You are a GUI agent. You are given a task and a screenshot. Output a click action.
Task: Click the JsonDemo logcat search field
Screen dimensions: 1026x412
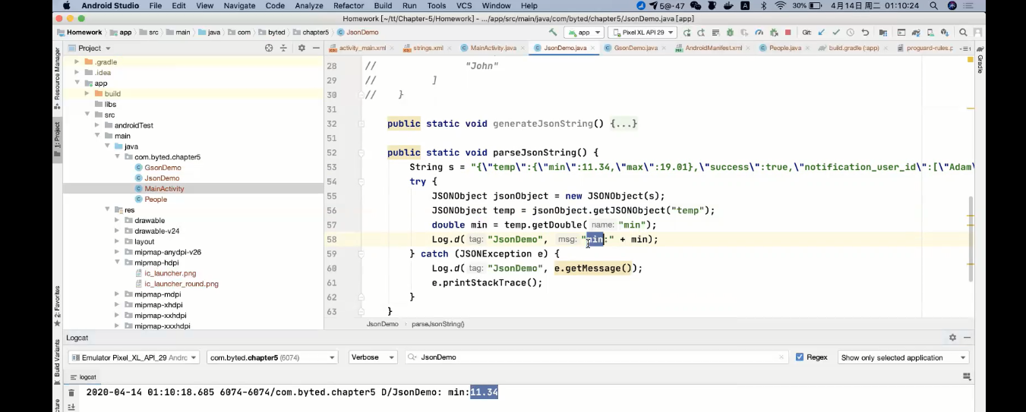click(x=596, y=357)
